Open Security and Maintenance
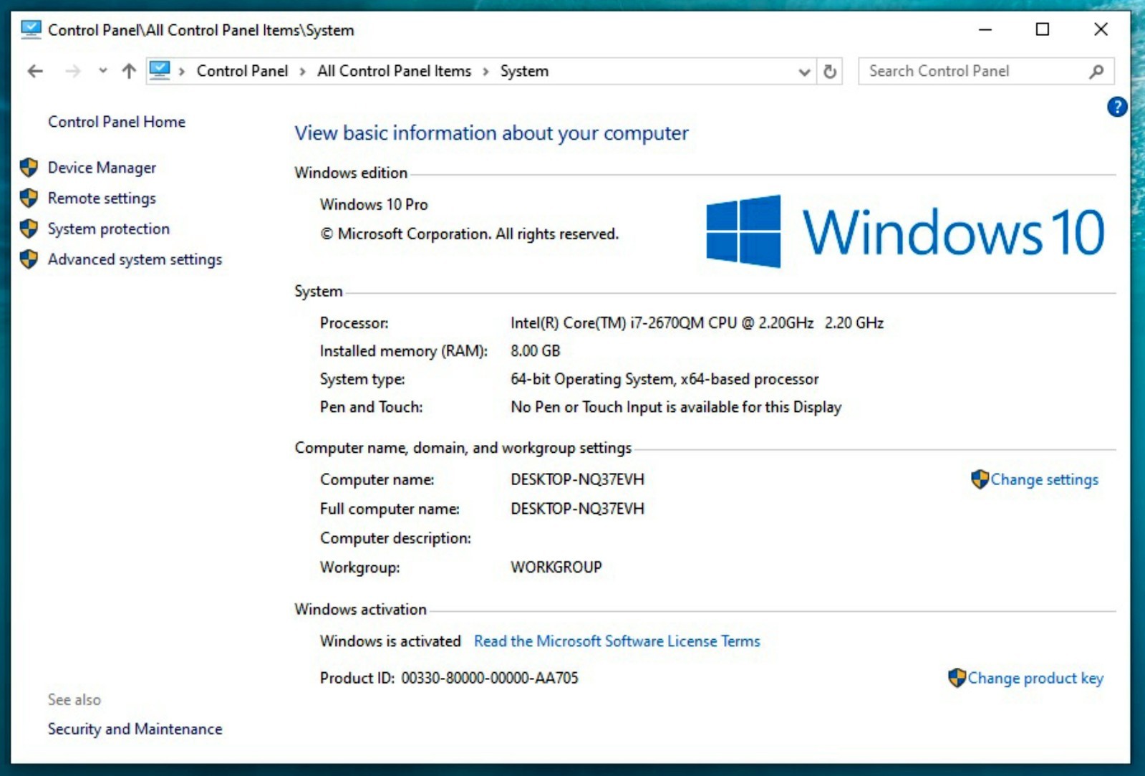Screen dimensions: 1145x776 pos(135,729)
